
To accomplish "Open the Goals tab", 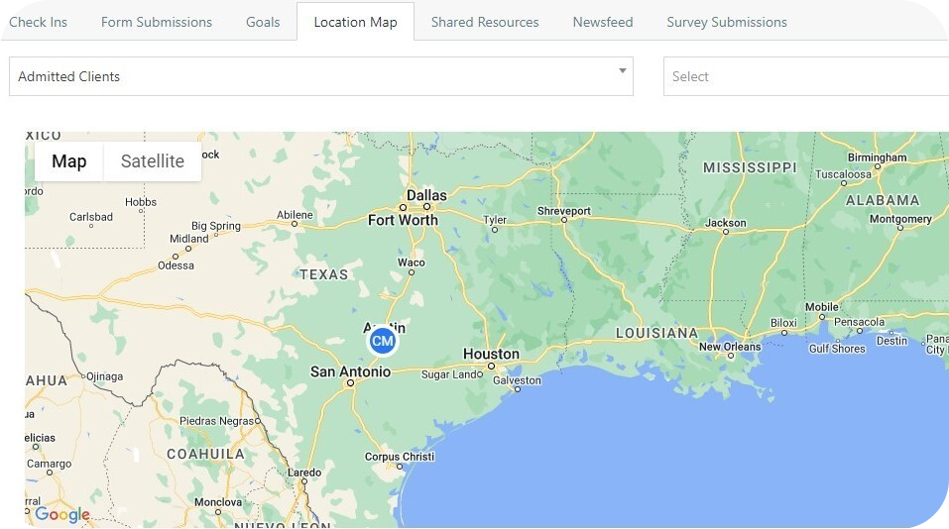I will click(263, 22).
